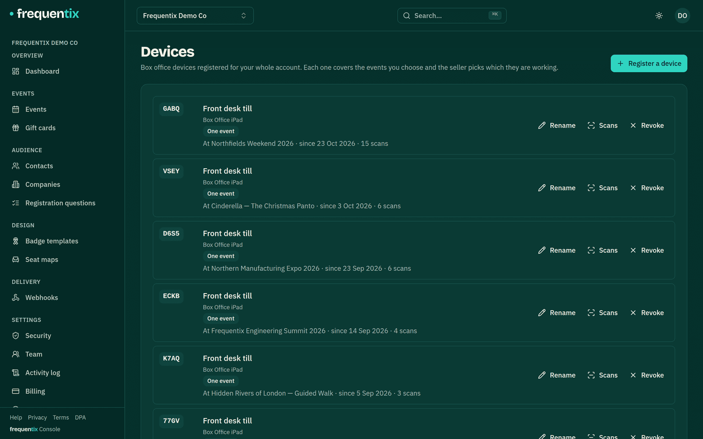
Task: Open Companies in the sidebar
Action: pos(62,184)
